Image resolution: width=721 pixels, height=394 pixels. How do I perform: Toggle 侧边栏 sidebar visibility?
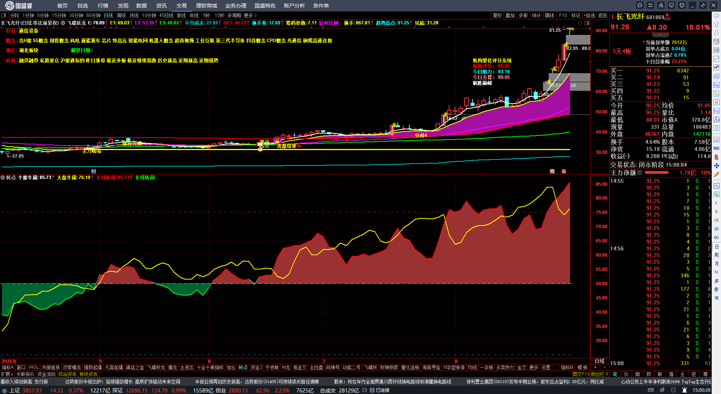pyautogui.click(x=600, y=374)
